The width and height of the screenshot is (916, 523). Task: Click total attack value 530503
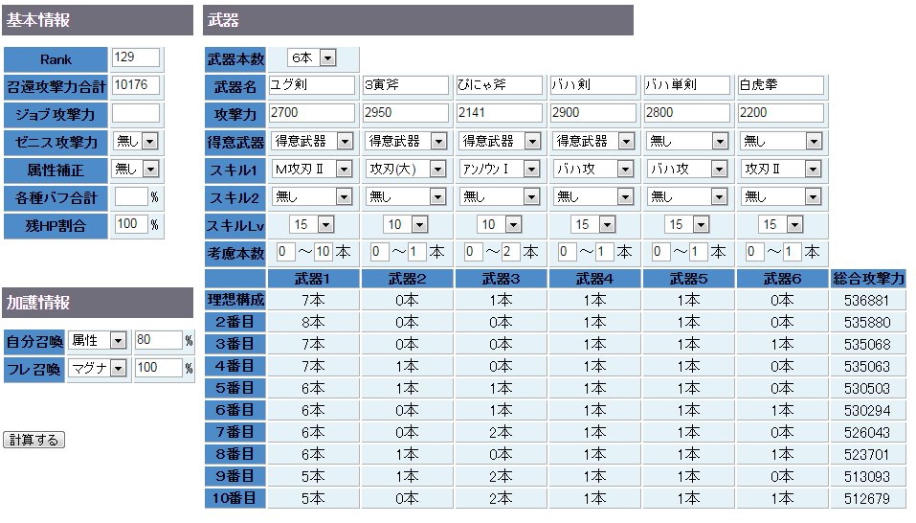pyautogui.click(x=867, y=389)
